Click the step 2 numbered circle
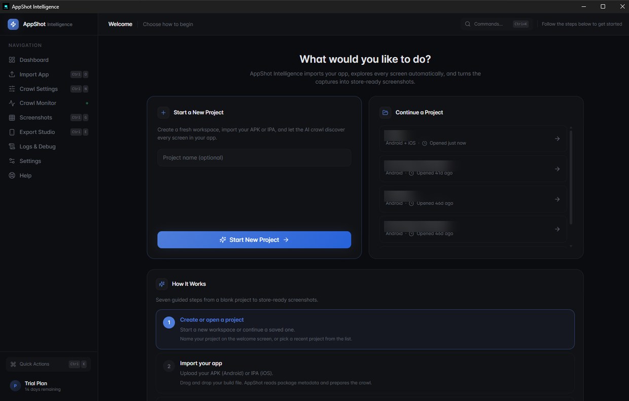629x401 pixels. pos(169,366)
